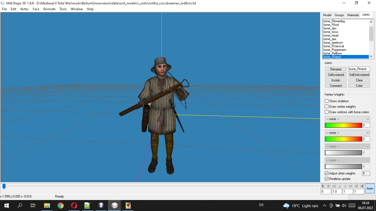
Task: Switch to the Materials tab
Action: click(353, 15)
